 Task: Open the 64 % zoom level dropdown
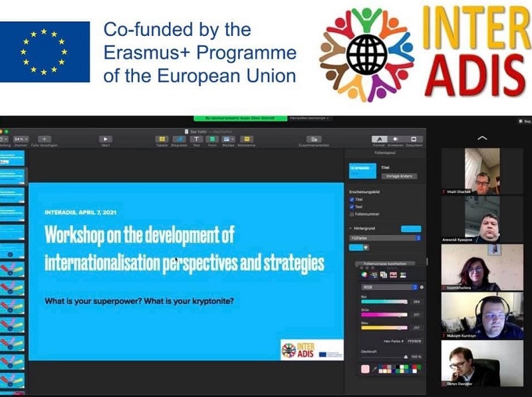21,139
